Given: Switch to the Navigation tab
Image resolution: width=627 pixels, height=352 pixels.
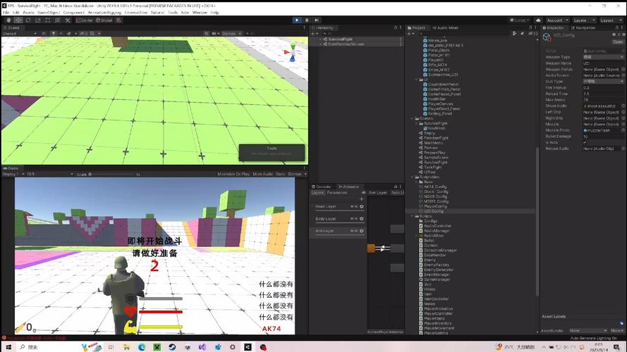Looking at the screenshot, I should (x=583, y=28).
